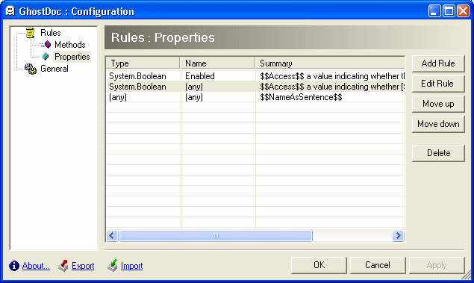
Task: Click the Add Rule button
Action: [x=438, y=63]
